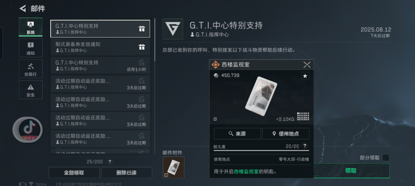Enable the 部分领取 checkbox
This screenshot has width=415, height=186.
pyautogui.click(x=386, y=158)
